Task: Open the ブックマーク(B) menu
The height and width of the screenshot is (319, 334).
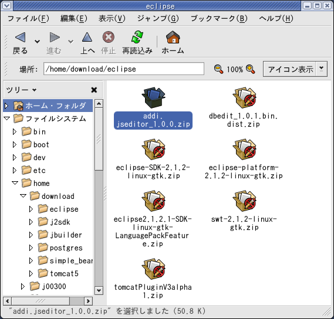Action: [219, 19]
